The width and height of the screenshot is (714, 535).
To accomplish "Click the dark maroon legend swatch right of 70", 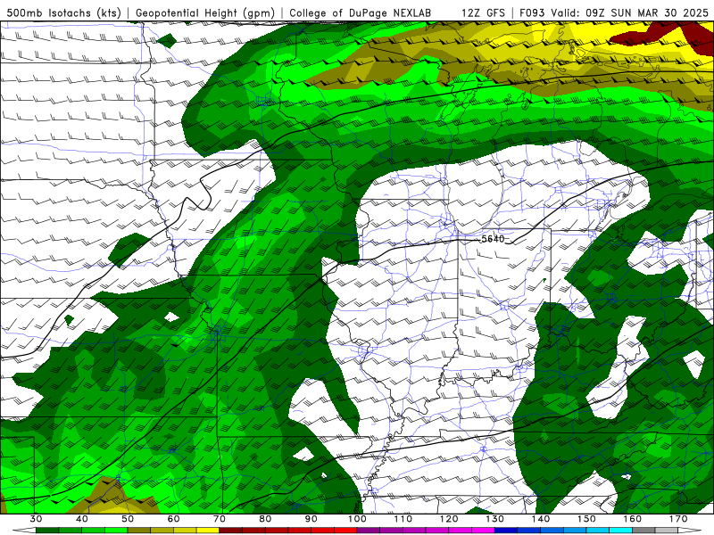I will [231, 531].
